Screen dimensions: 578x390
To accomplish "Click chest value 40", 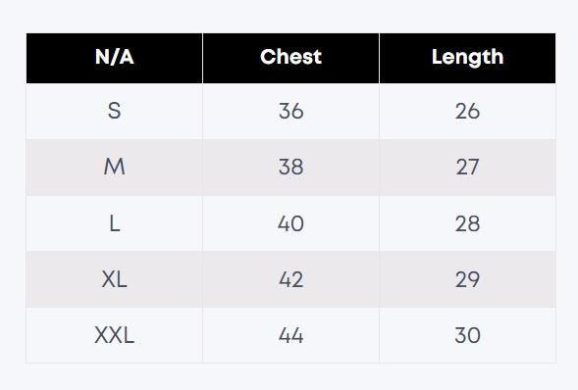I will point(290,223).
